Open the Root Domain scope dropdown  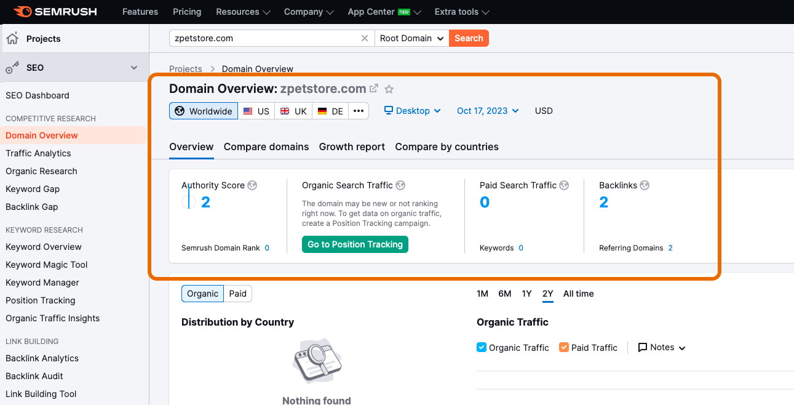click(411, 38)
